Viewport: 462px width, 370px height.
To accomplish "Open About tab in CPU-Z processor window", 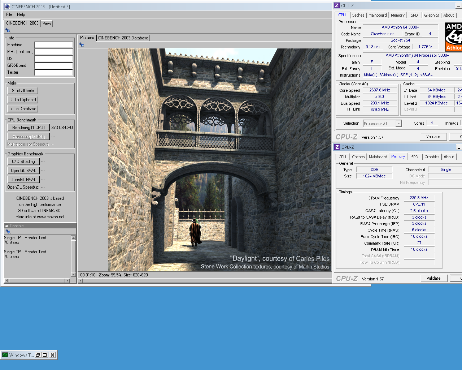I will coord(449,15).
